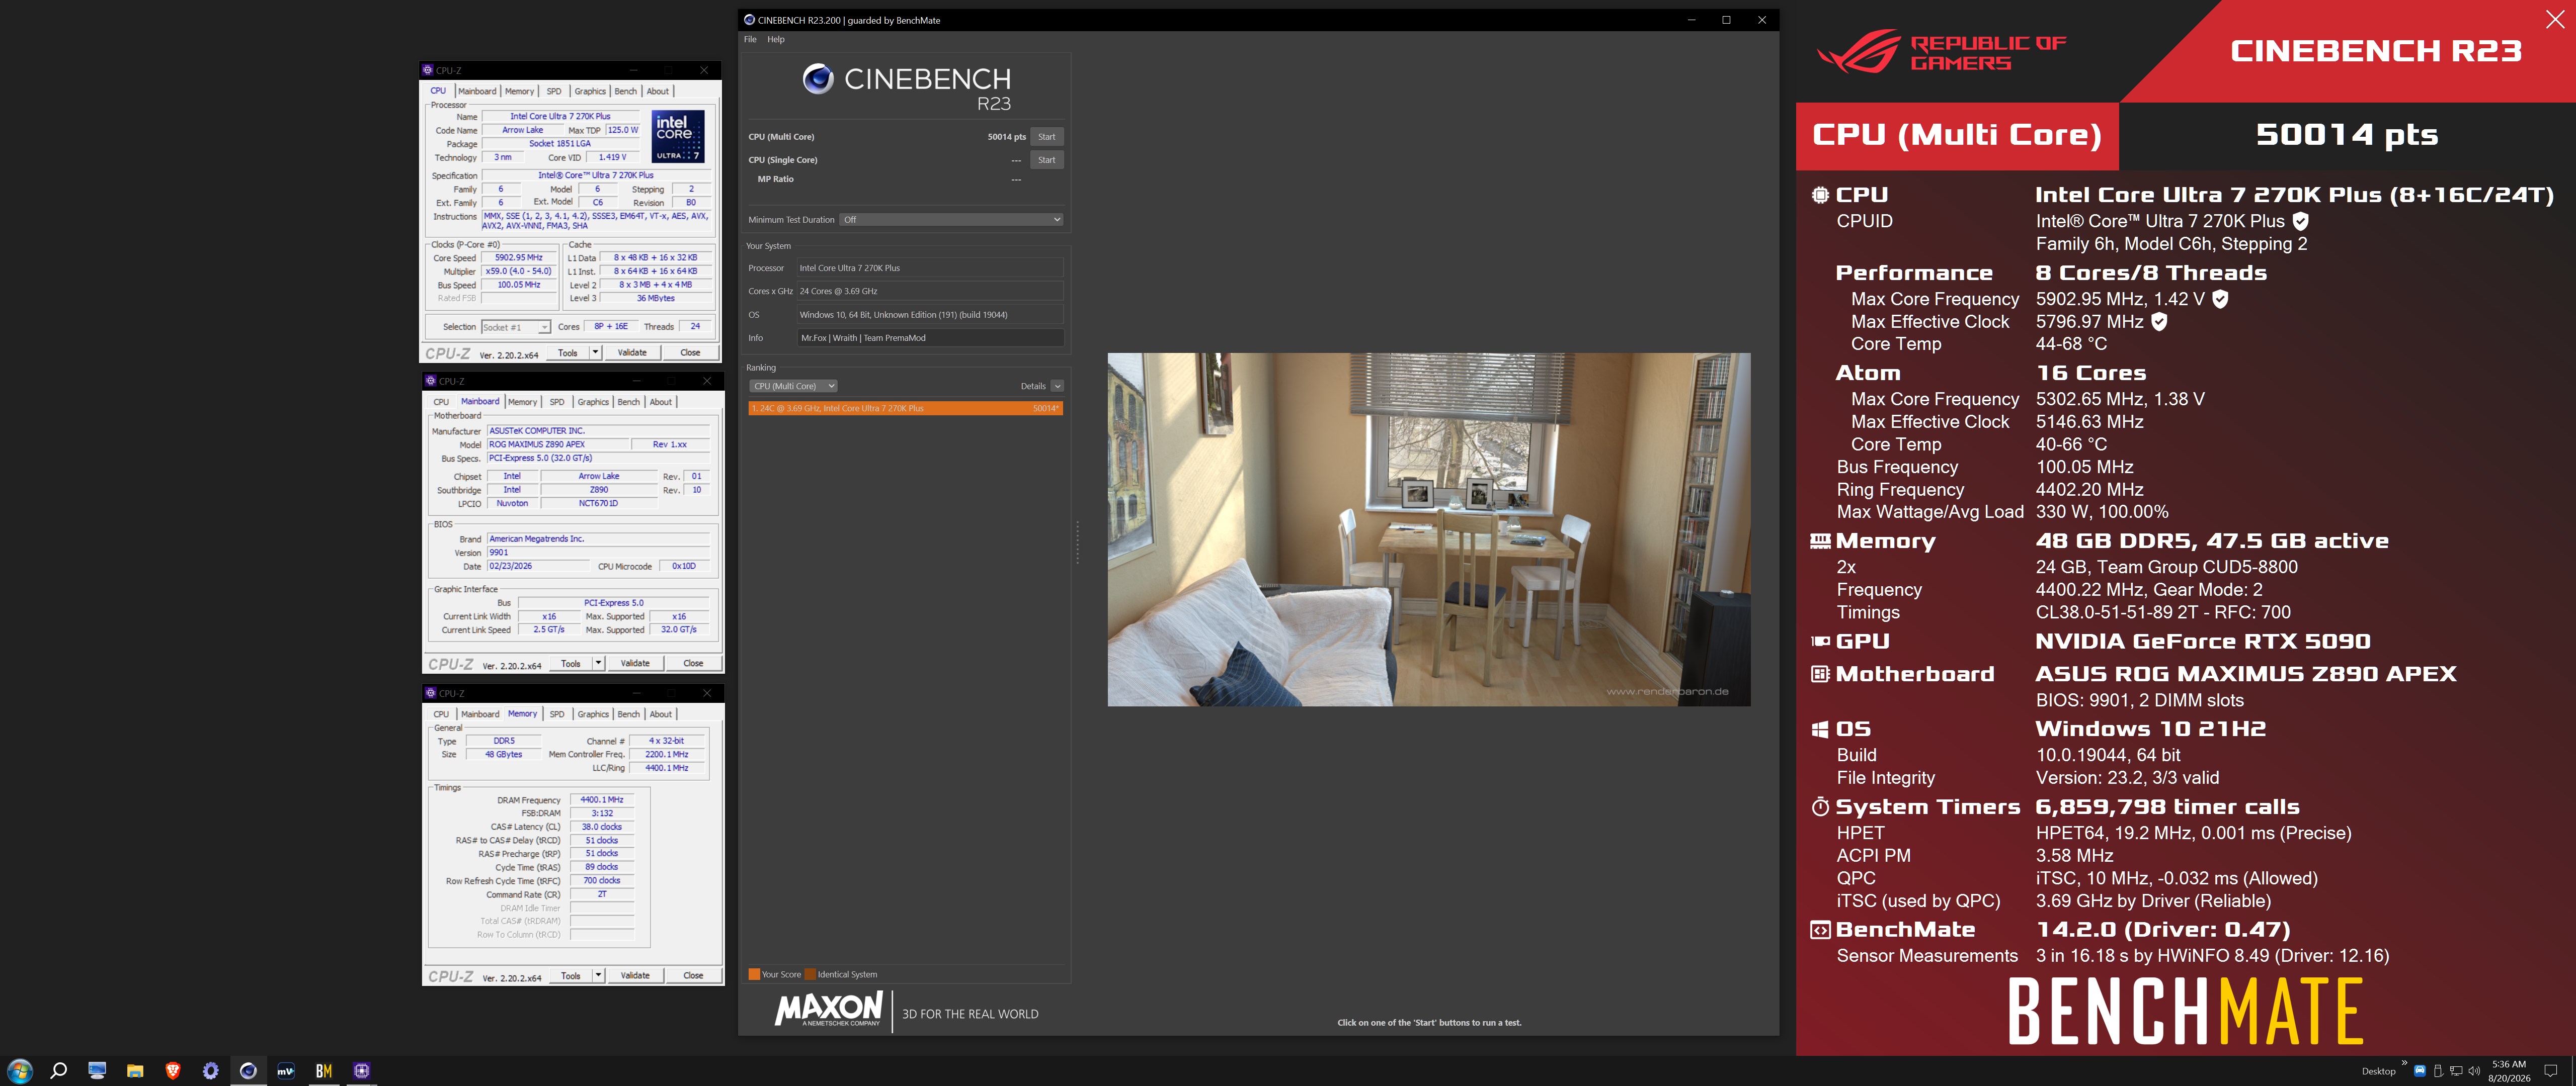The width and height of the screenshot is (2576, 1086).
Task: Click the 6,859,798 timer calls text in BenchMate
Action: coord(2167,807)
